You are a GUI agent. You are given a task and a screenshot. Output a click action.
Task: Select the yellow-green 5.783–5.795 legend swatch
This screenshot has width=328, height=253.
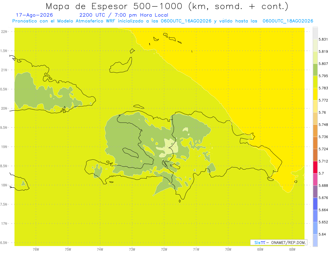[315, 82]
